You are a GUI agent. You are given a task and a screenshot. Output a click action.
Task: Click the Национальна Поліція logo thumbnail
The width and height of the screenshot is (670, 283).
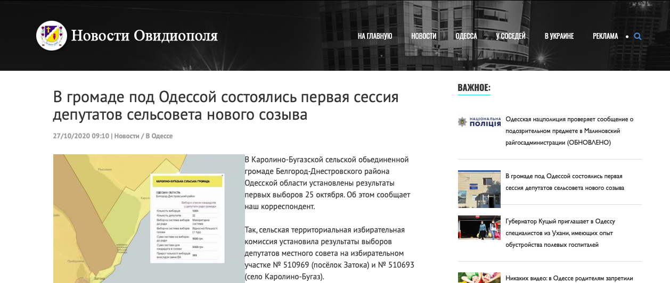479,122
